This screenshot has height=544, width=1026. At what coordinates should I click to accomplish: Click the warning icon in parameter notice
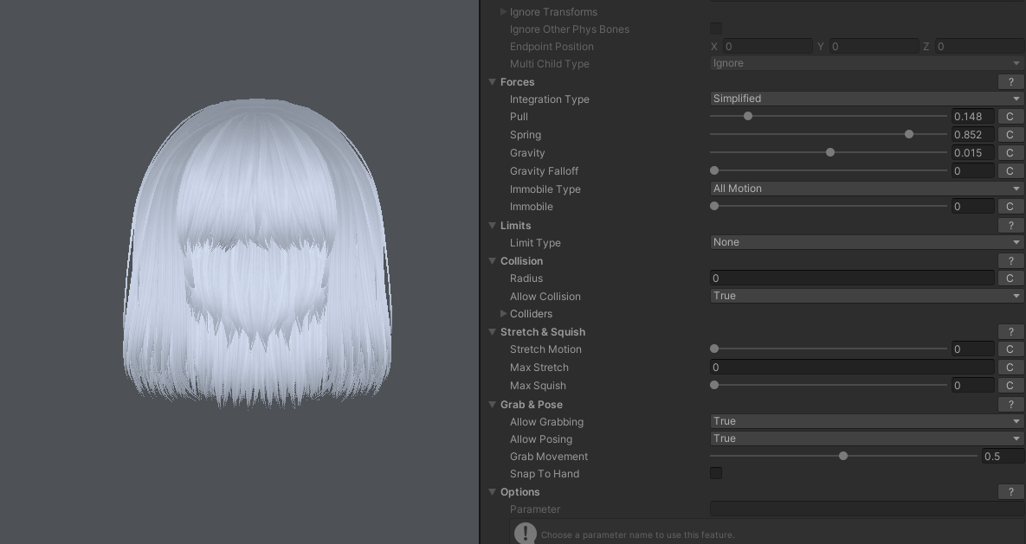[526, 534]
